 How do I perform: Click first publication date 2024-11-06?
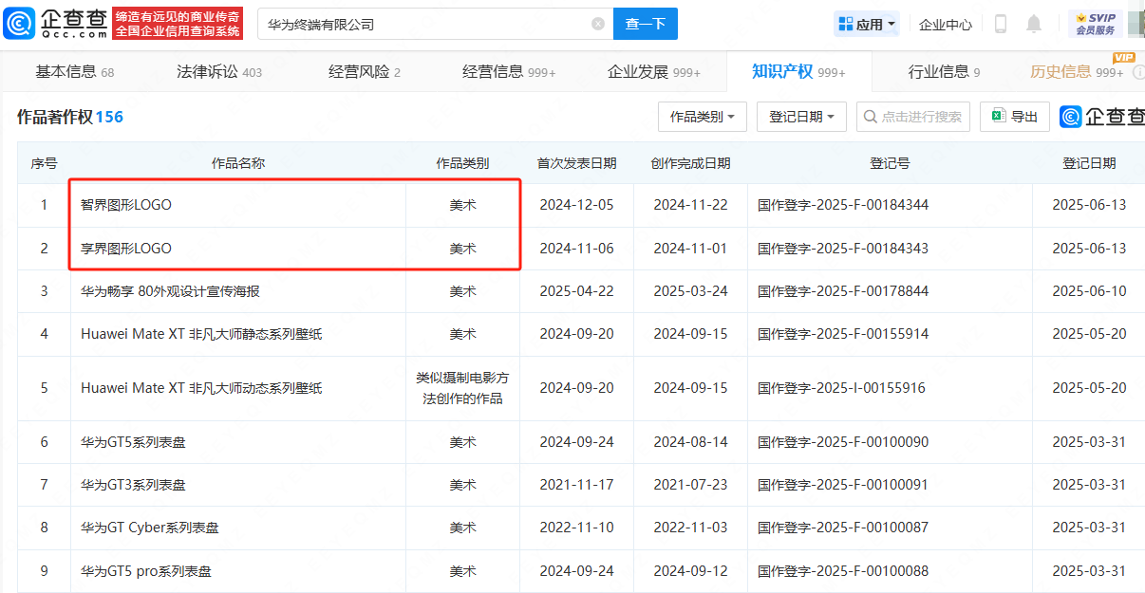click(577, 249)
